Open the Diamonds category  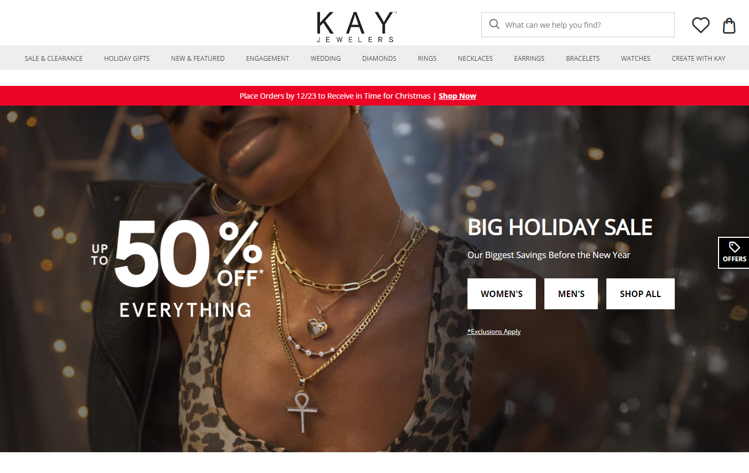coord(379,59)
